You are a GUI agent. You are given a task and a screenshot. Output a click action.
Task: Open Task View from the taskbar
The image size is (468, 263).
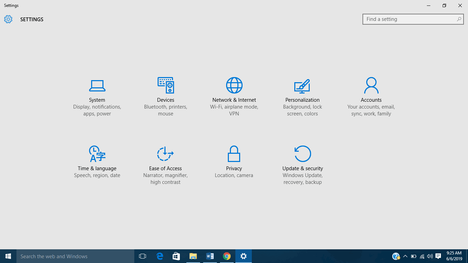[x=143, y=256]
